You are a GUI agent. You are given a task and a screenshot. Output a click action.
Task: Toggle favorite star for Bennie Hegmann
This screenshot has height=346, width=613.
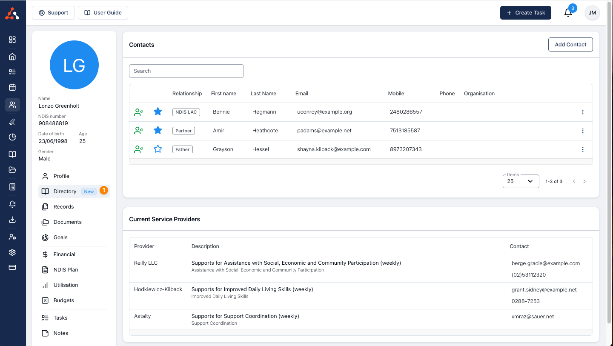[x=158, y=112]
